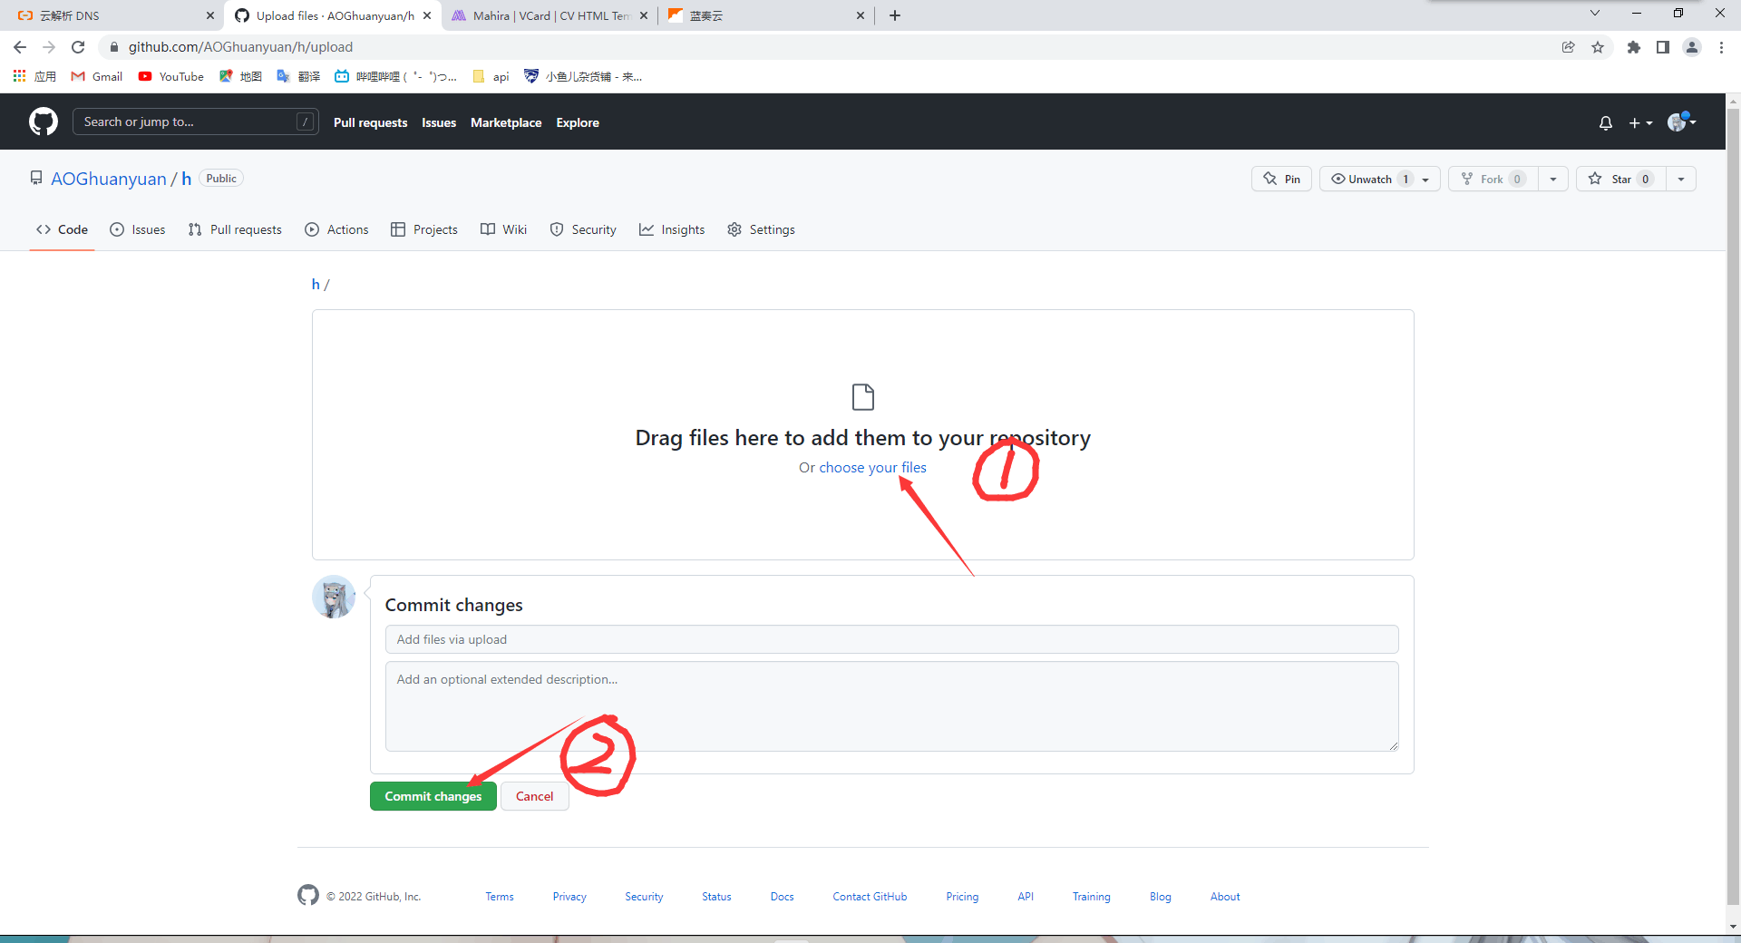The image size is (1741, 943).
Task: Open the create new dropdown
Action: [1639, 122]
